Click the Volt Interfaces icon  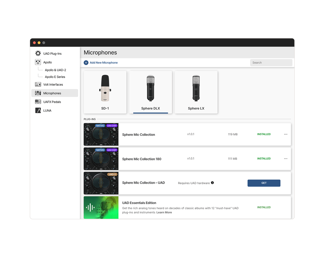point(38,85)
